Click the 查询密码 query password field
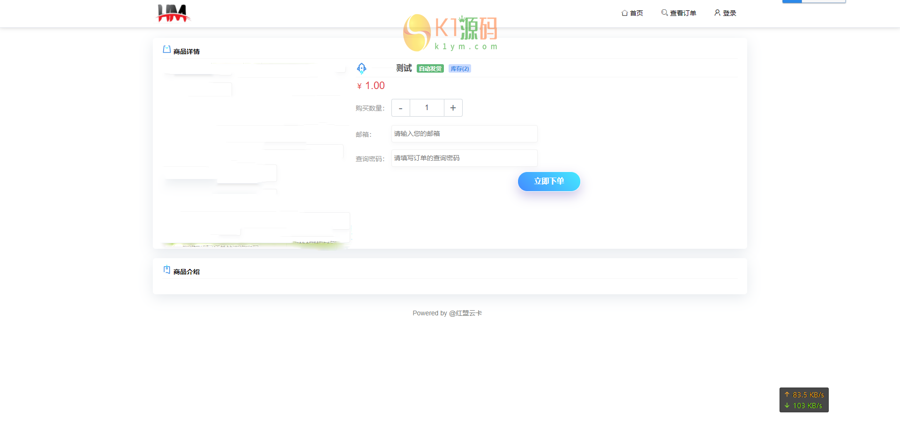900x425 pixels. (x=464, y=158)
